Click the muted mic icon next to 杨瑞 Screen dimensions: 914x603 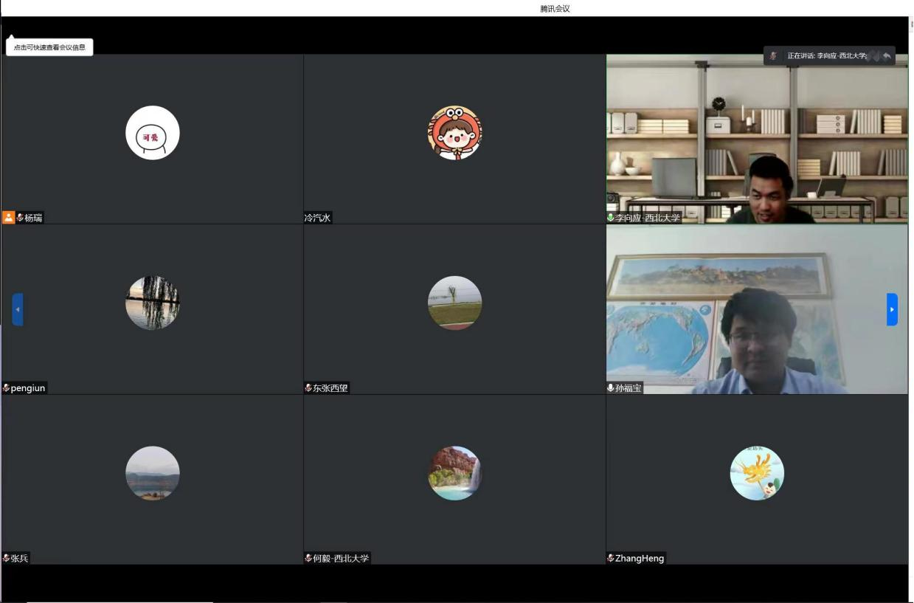[x=20, y=218]
